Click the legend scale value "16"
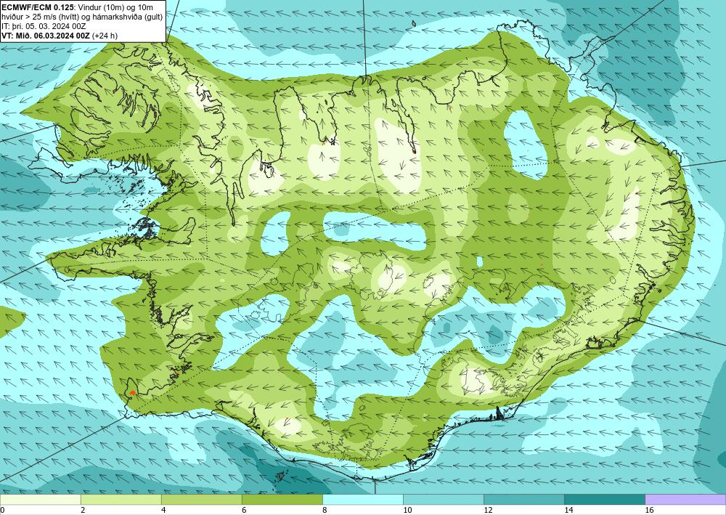726x515 pixels. click(x=649, y=510)
